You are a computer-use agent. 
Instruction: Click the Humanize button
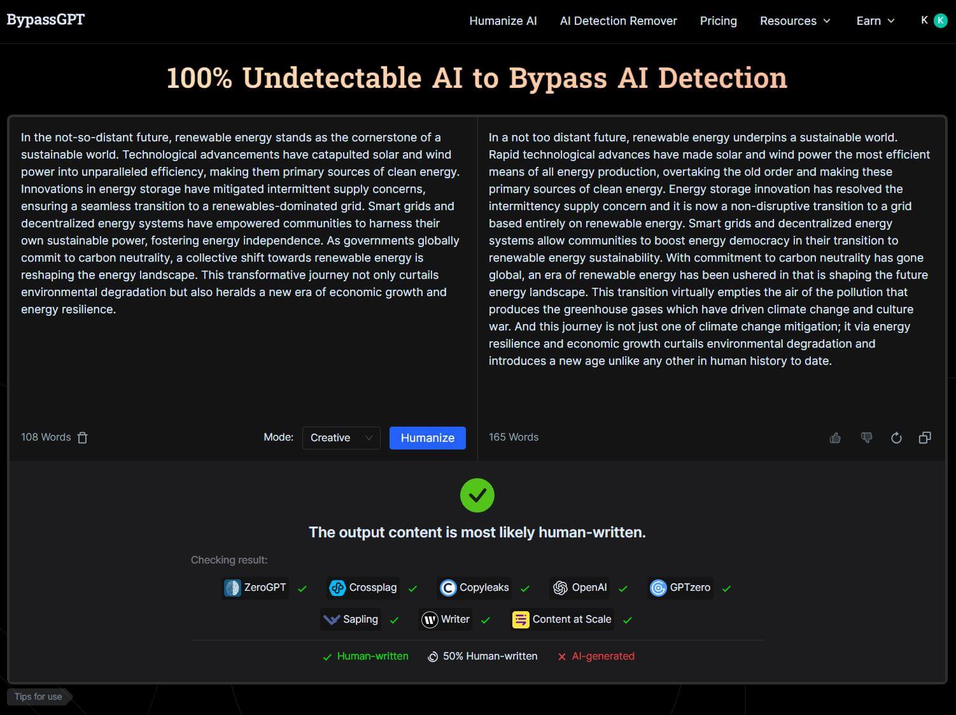[427, 437]
